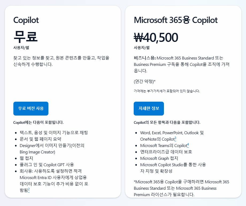Click the 무료 price label
246x206 pixels.
click(x=25, y=37)
